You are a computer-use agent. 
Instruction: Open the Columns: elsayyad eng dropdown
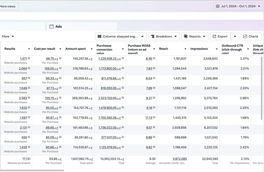coord(121,36)
